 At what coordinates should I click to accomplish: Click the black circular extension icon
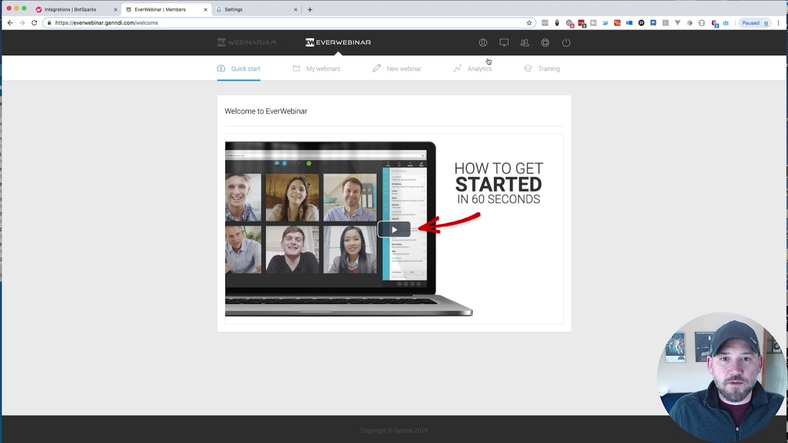[x=641, y=23]
